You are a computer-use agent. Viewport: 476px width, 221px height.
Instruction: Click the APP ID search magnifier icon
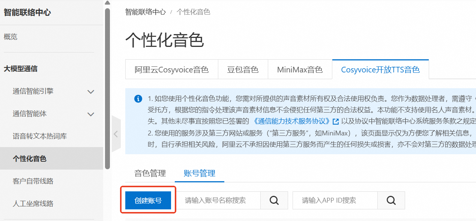(x=391, y=200)
